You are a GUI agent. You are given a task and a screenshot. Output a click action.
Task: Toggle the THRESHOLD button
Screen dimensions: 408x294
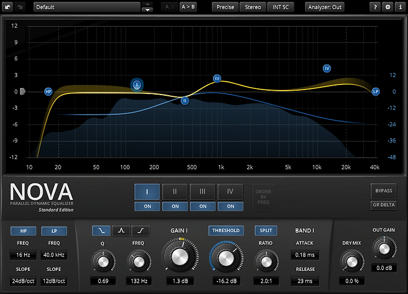(226, 231)
